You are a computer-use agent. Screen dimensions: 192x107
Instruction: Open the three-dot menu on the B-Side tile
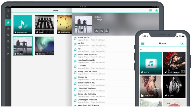click(x=183, y=94)
